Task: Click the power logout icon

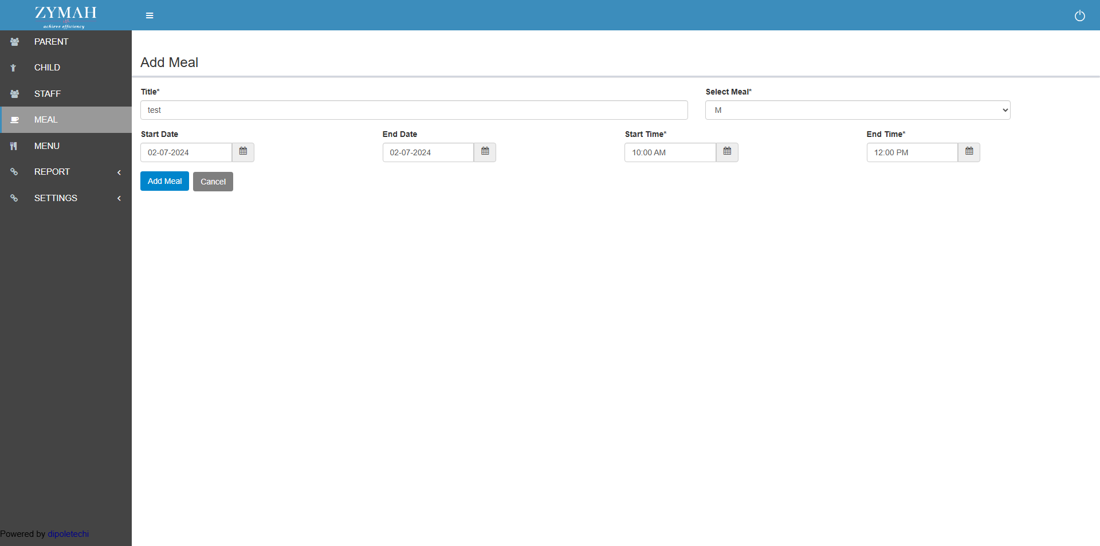Action: 1079,16
